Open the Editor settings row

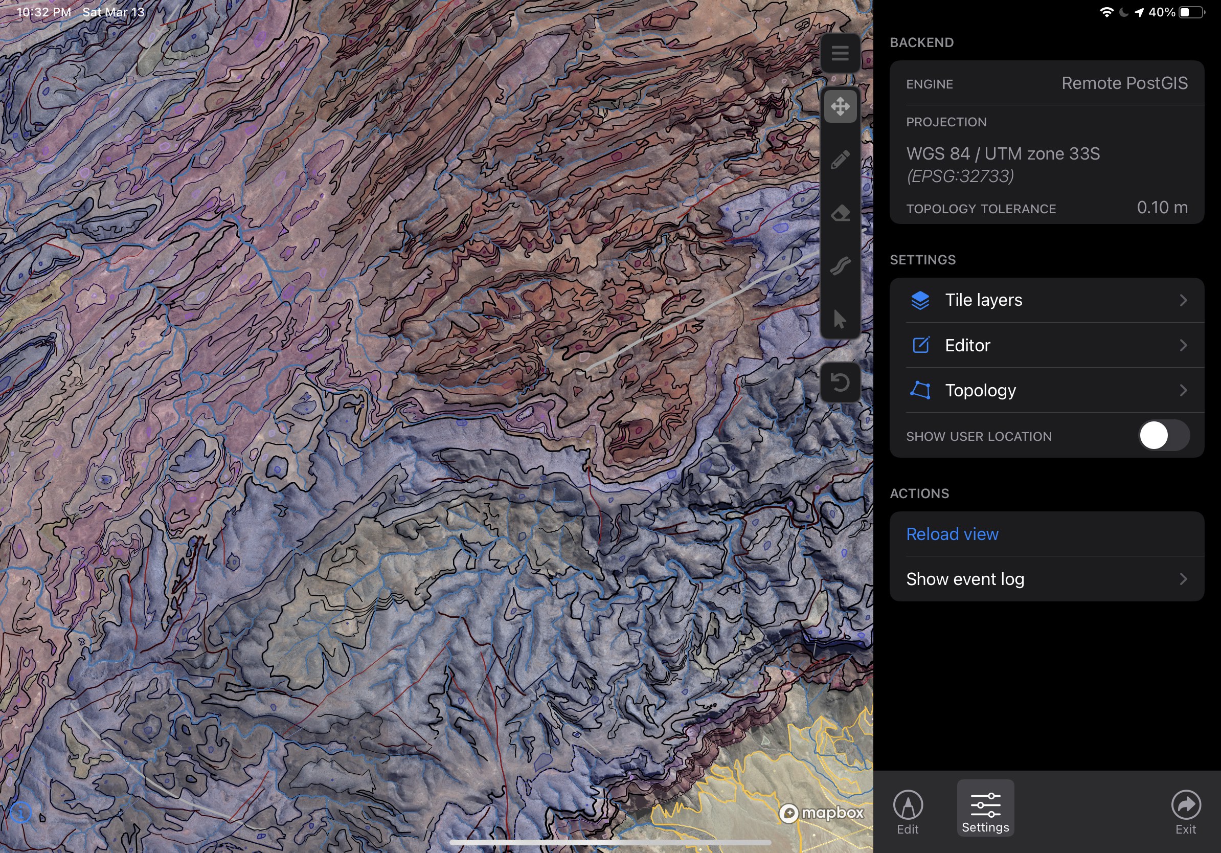1046,345
